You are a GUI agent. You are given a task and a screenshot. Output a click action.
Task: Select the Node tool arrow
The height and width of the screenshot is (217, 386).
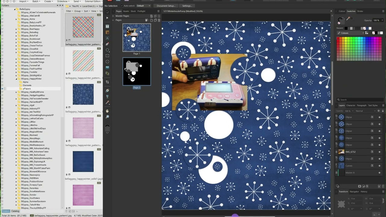107,18
